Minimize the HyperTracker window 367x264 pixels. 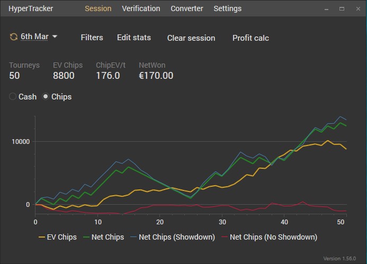[328, 8]
